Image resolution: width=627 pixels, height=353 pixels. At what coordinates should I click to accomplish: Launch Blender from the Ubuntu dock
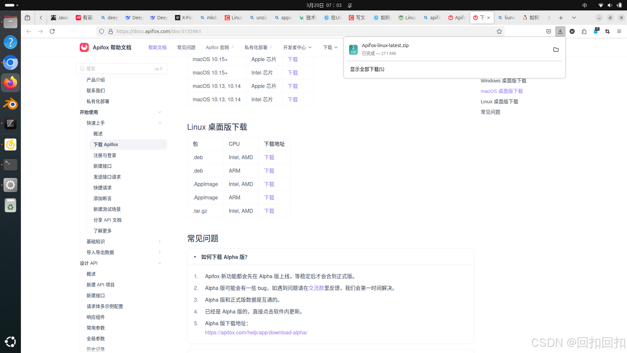pos(10,104)
